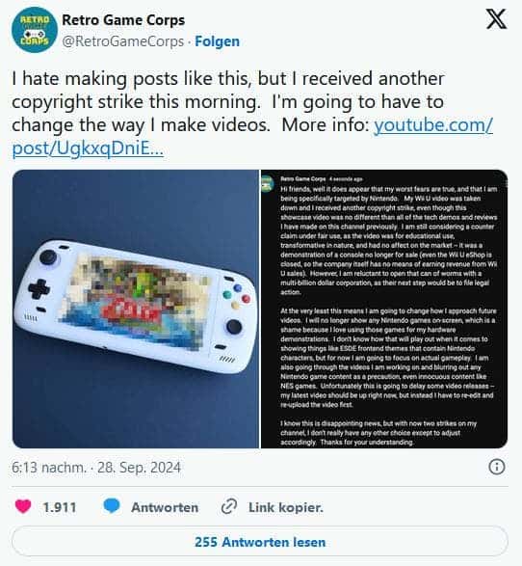Click the chain link copy icon
The height and width of the screenshot is (566, 522).
click(x=229, y=506)
